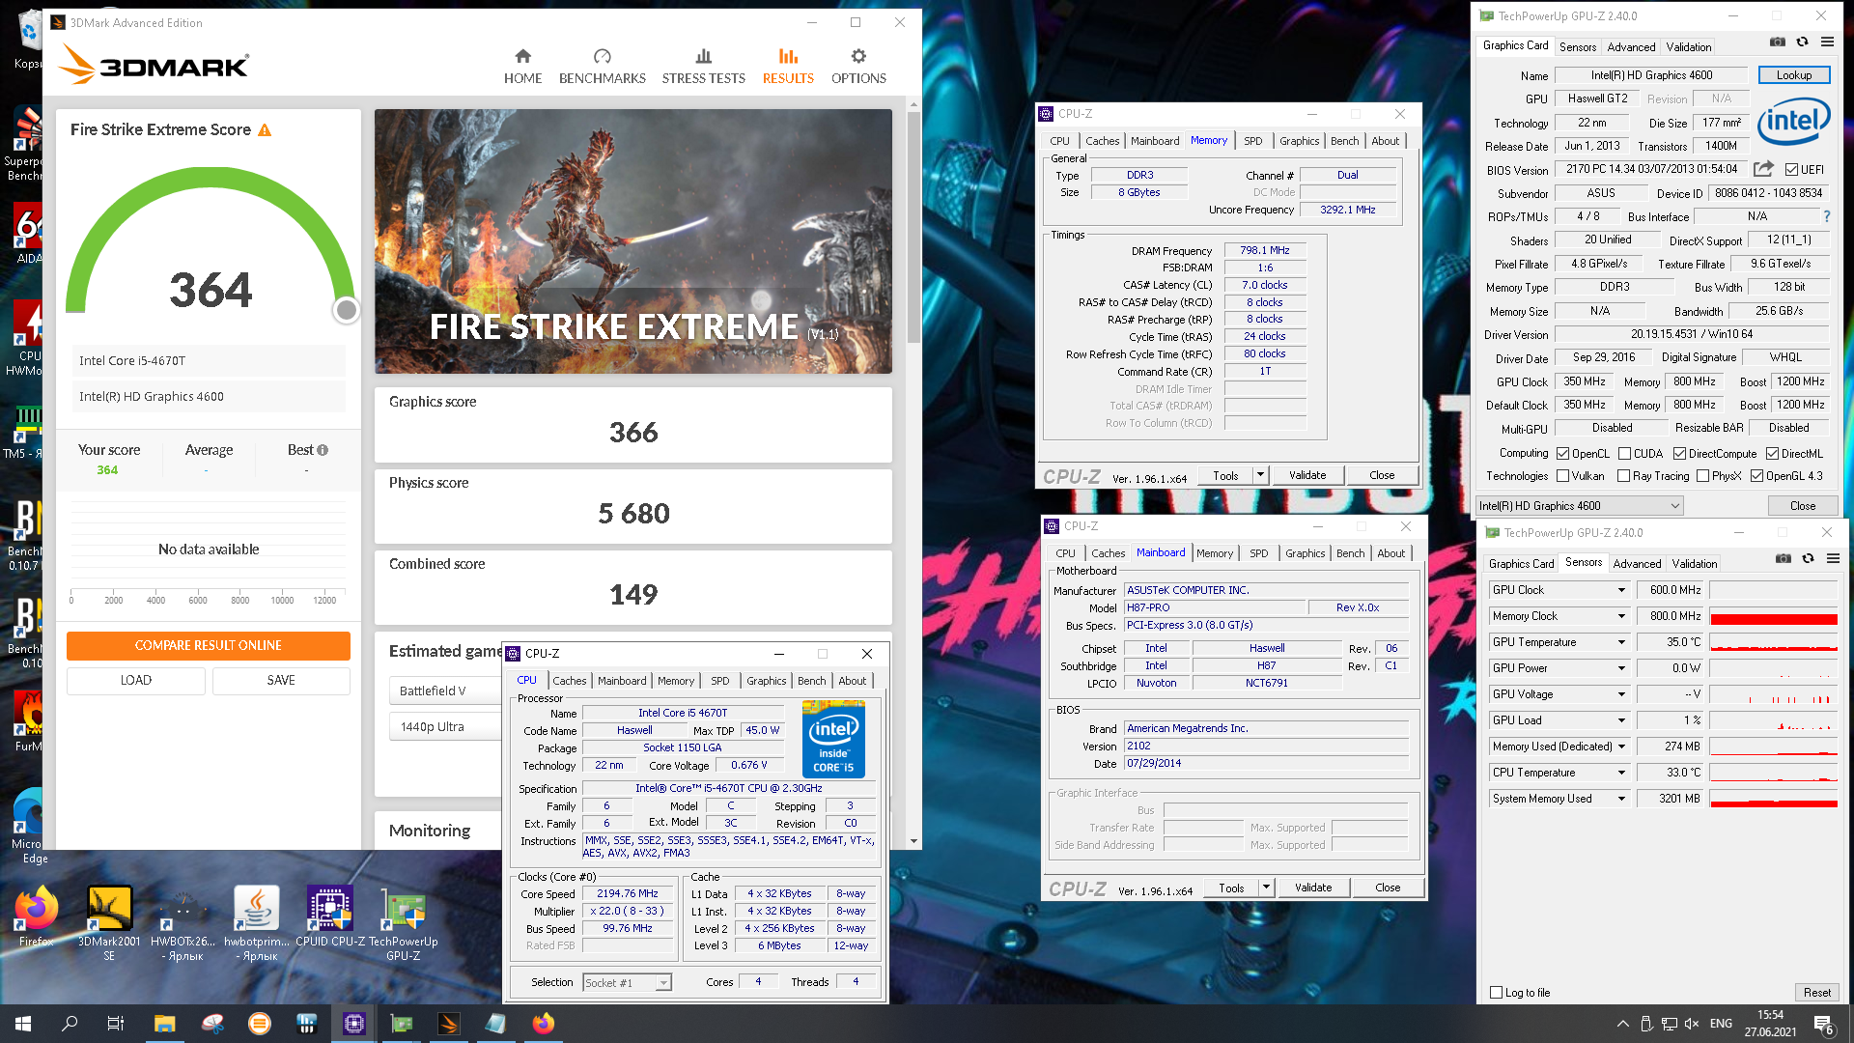
Task: Toggle the UEFI checkbox in GPU-Z
Action: pyautogui.click(x=1791, y=170)
